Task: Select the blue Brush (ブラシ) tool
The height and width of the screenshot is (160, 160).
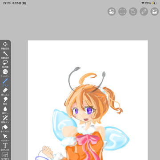Action: point(5,82)
